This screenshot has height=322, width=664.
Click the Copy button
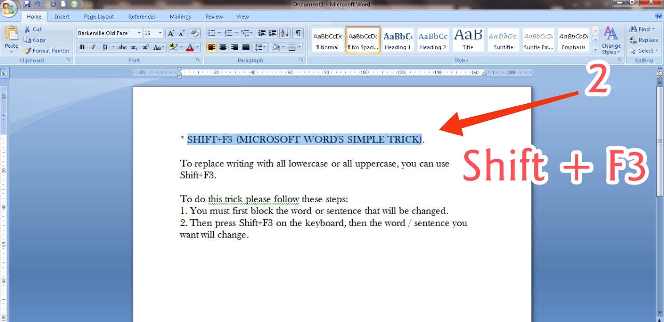(x=35, y=40)
